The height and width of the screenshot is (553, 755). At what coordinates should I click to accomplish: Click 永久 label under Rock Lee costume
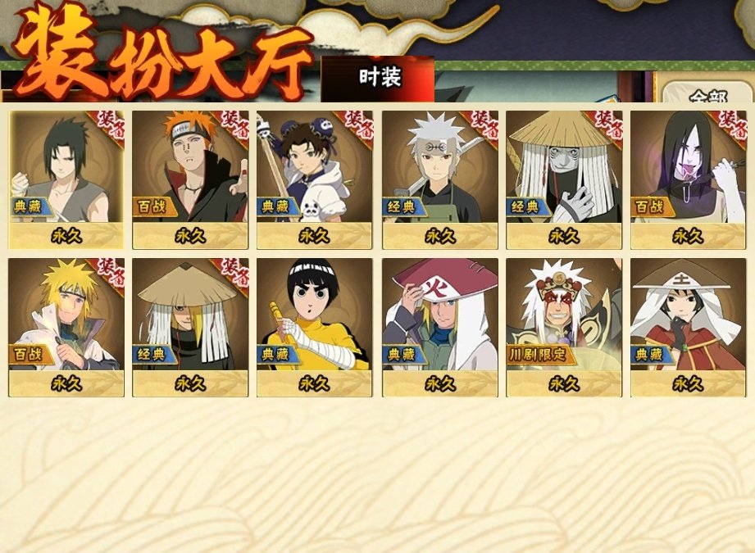tap(314, 383)
